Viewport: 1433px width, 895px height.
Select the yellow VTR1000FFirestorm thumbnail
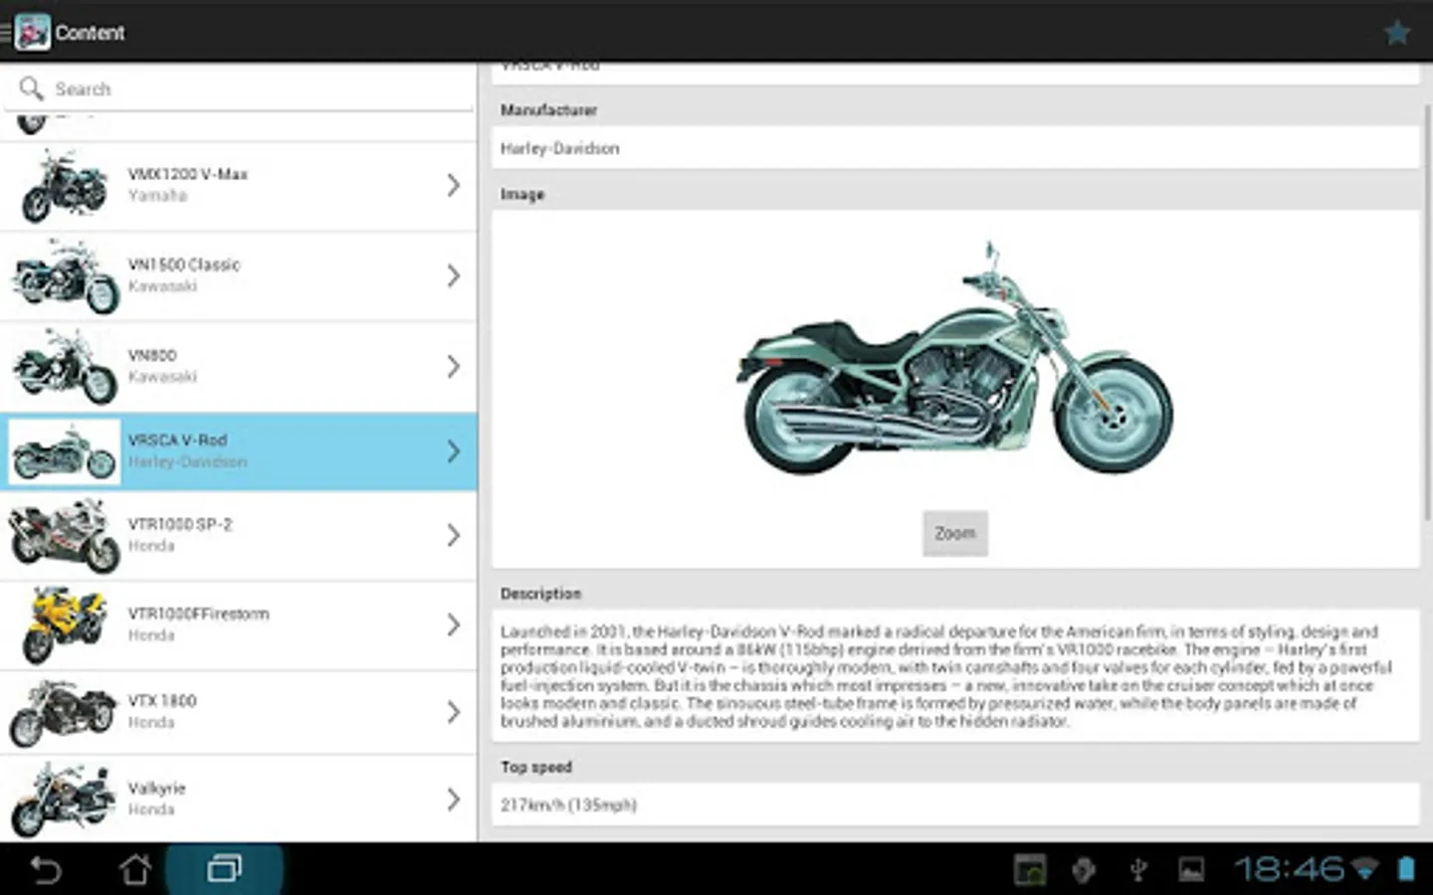(x=65, y=625)
